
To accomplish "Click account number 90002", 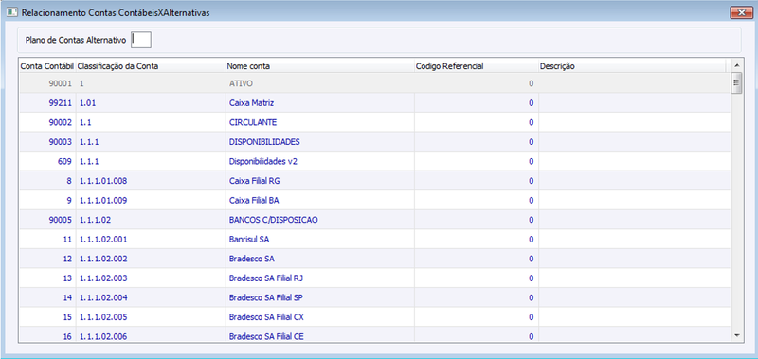I will (60, 122).
